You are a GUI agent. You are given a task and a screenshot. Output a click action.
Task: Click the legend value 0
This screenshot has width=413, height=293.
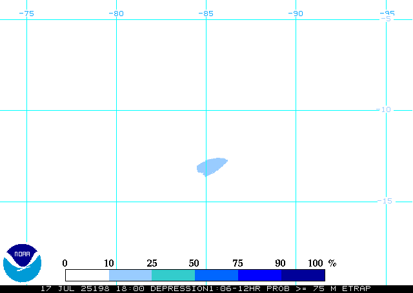point(65,263)
